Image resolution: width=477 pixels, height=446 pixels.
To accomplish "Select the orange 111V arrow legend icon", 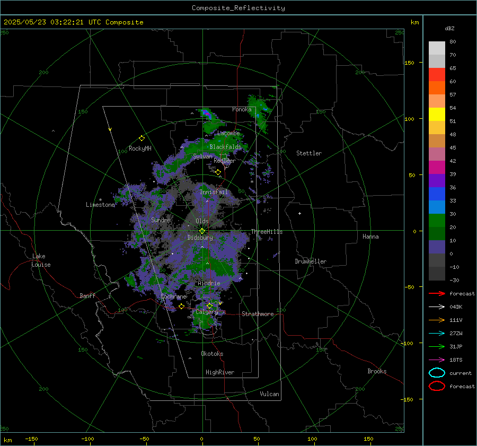I will pos(437,320).
